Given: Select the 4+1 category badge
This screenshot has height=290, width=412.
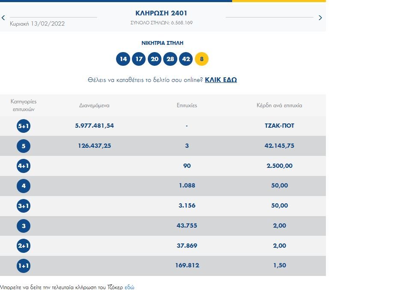Looking at the screenshot, I should pos(24,166).
